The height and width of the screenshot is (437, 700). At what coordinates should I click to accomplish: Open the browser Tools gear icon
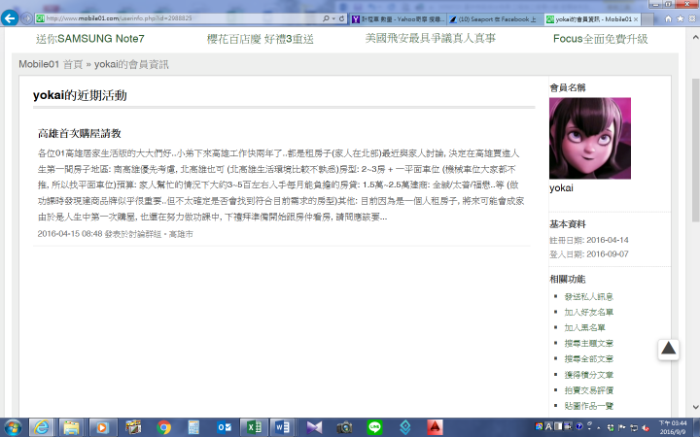pos(692,18)
